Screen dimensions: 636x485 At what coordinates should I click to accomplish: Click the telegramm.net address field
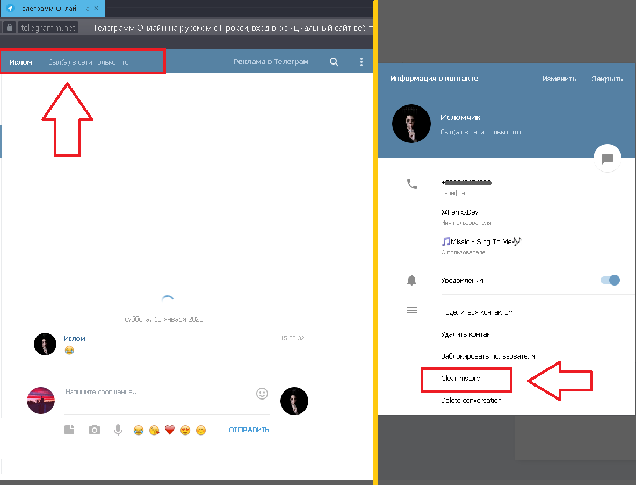point(48,27)
